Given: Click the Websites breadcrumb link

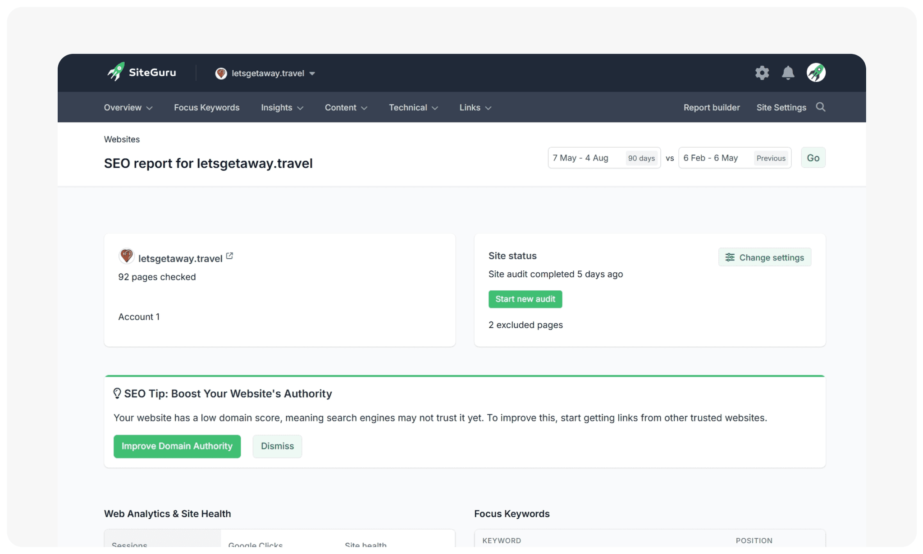Looking at the screenshot, I should pos(122,139).
